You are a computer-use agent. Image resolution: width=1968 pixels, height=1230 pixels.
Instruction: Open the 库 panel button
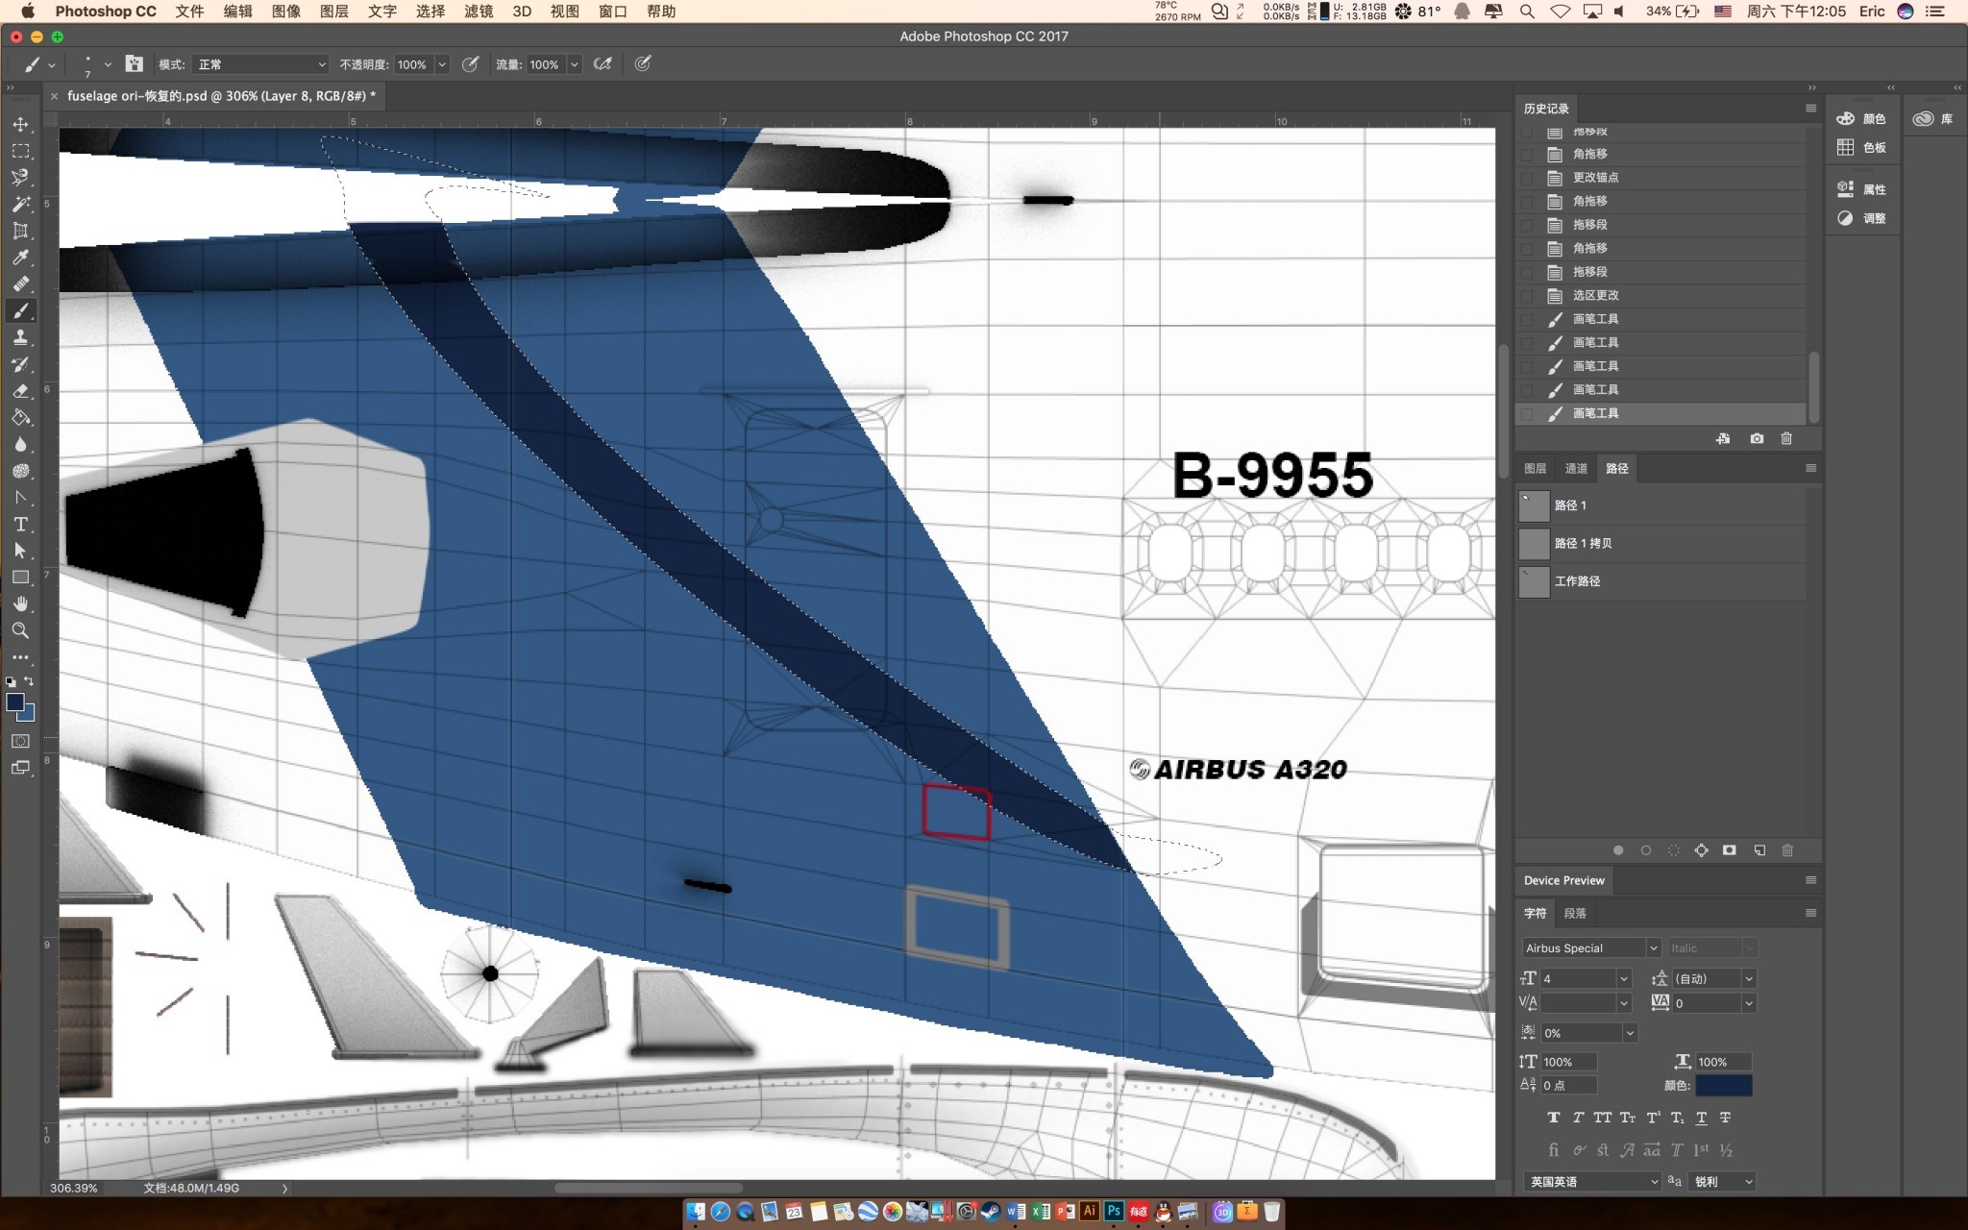pyautogui.click(x=1933, y=119)
